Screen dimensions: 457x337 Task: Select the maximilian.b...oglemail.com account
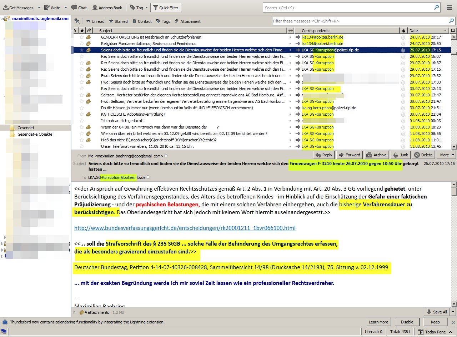click(40, 19)
